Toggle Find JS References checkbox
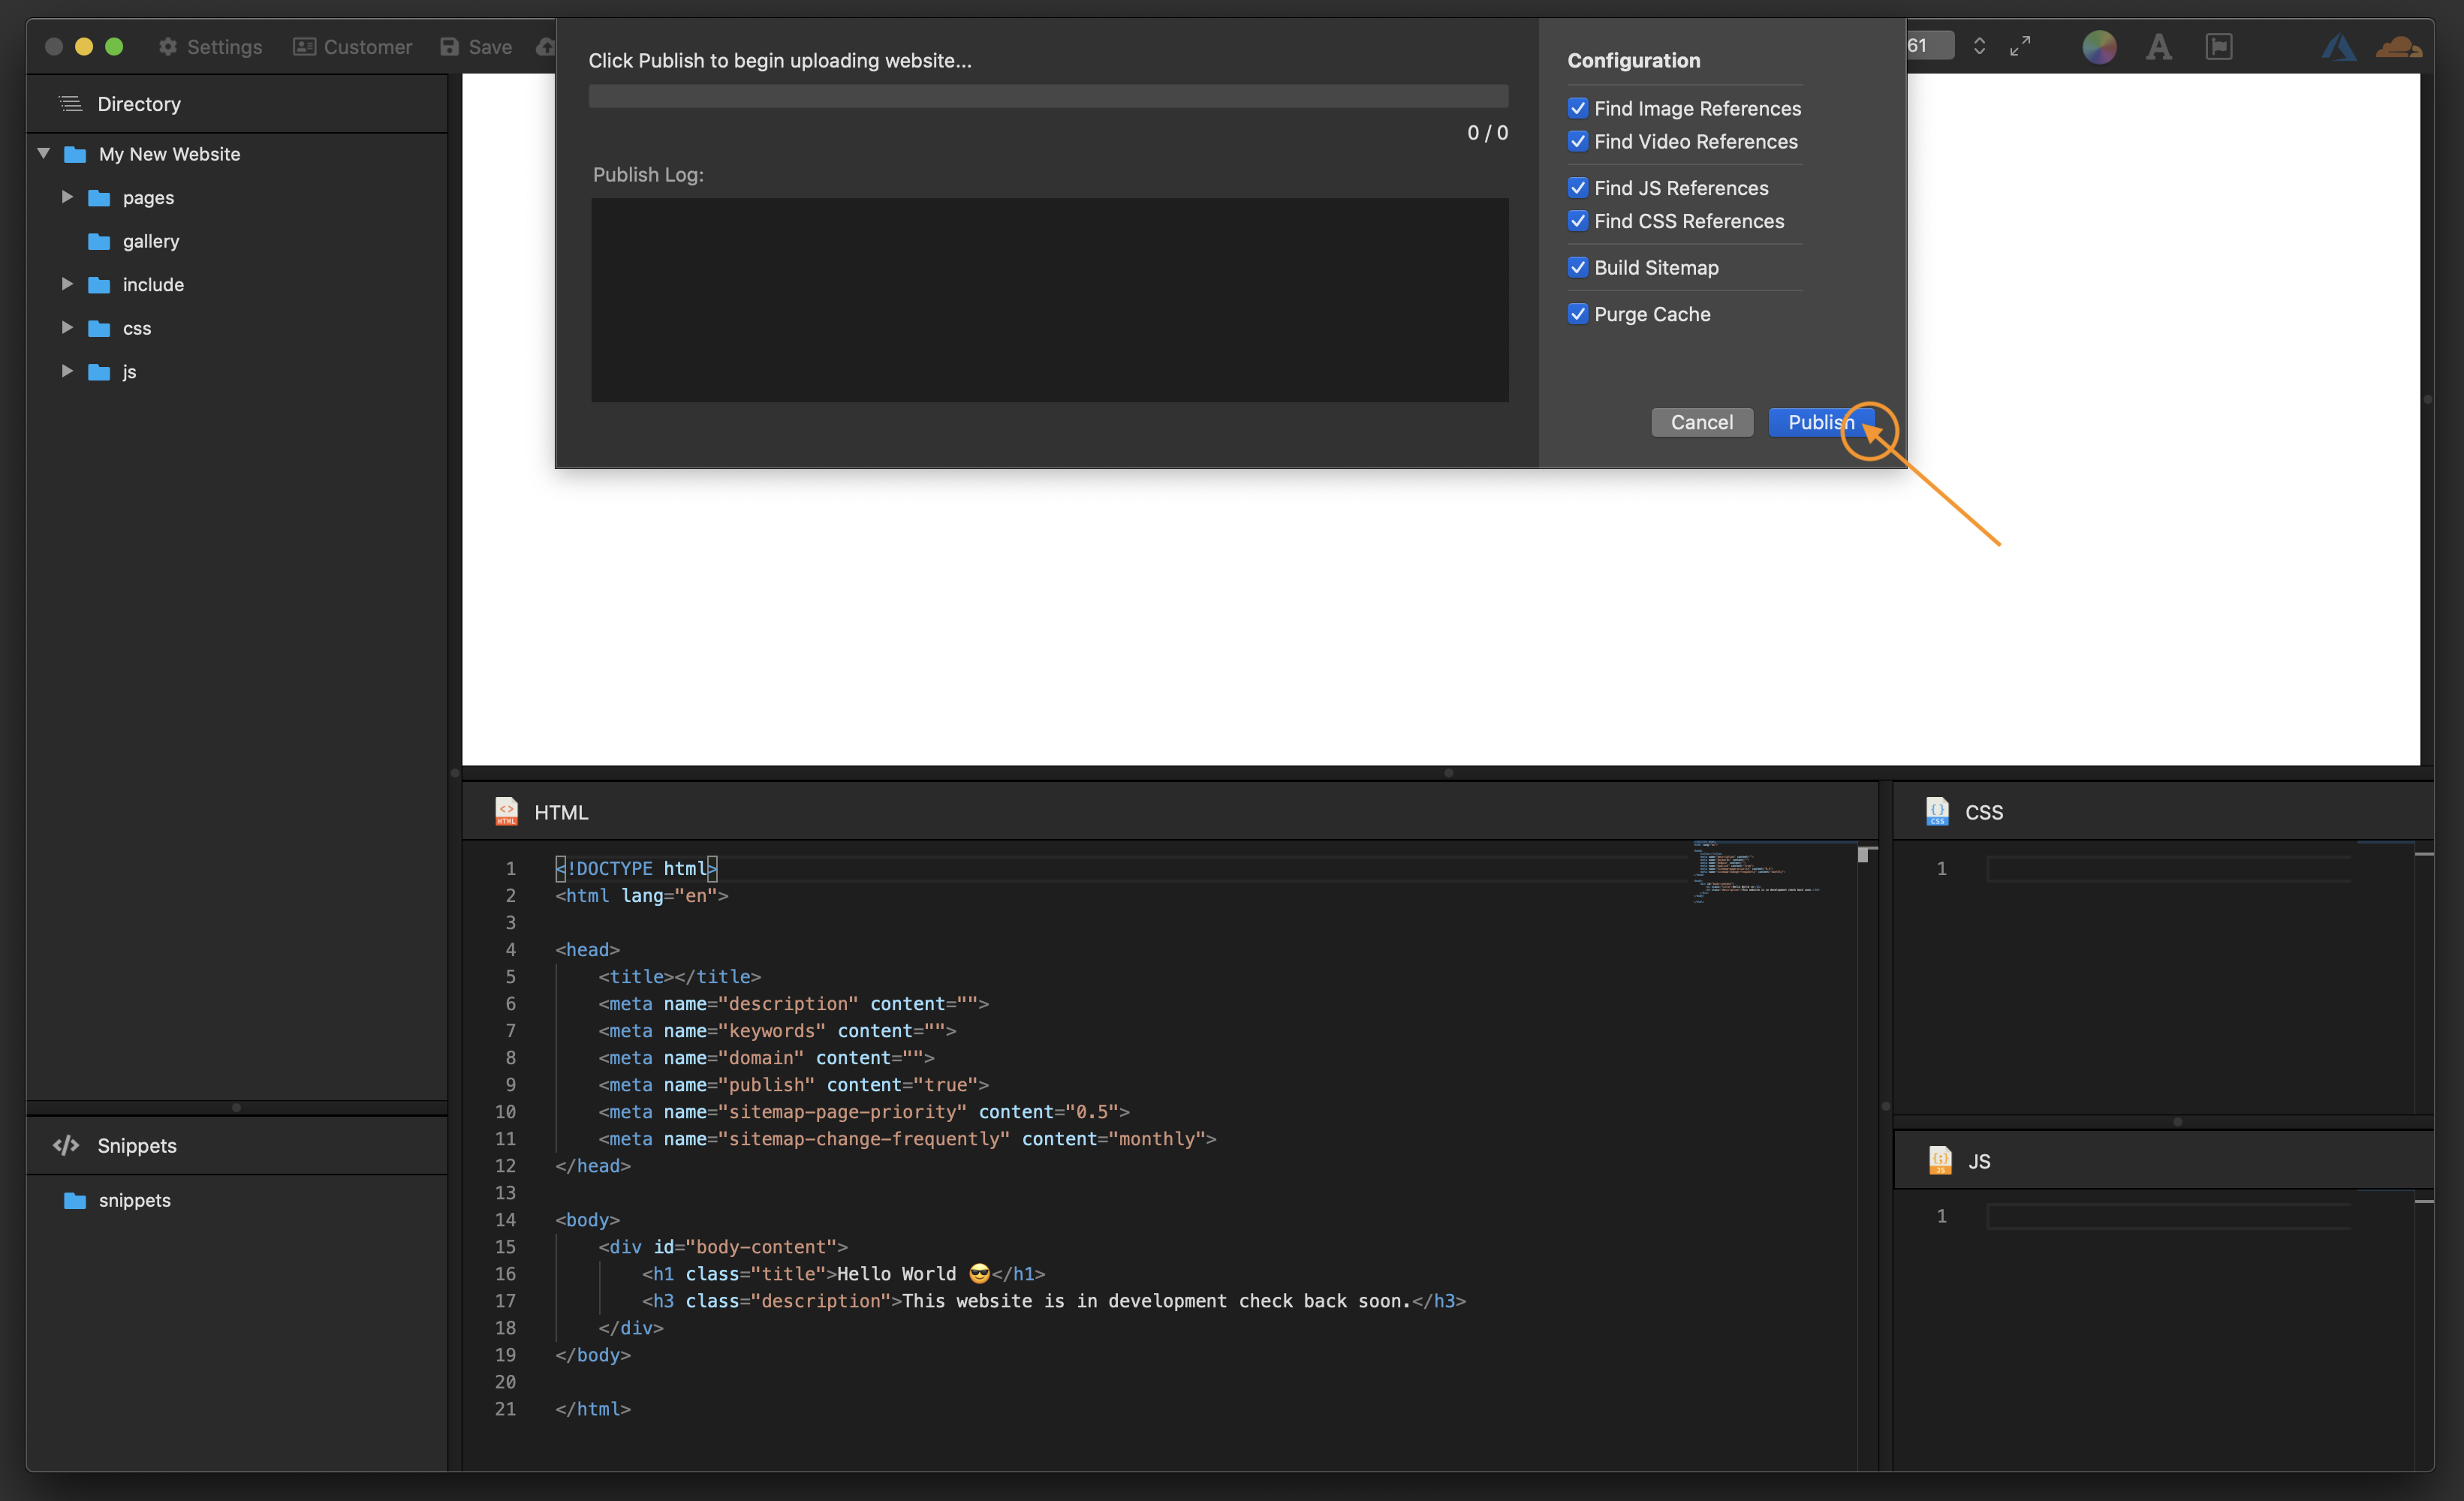The width and height of the screenshot is (2464, 1501). (x=1578, y=188)
